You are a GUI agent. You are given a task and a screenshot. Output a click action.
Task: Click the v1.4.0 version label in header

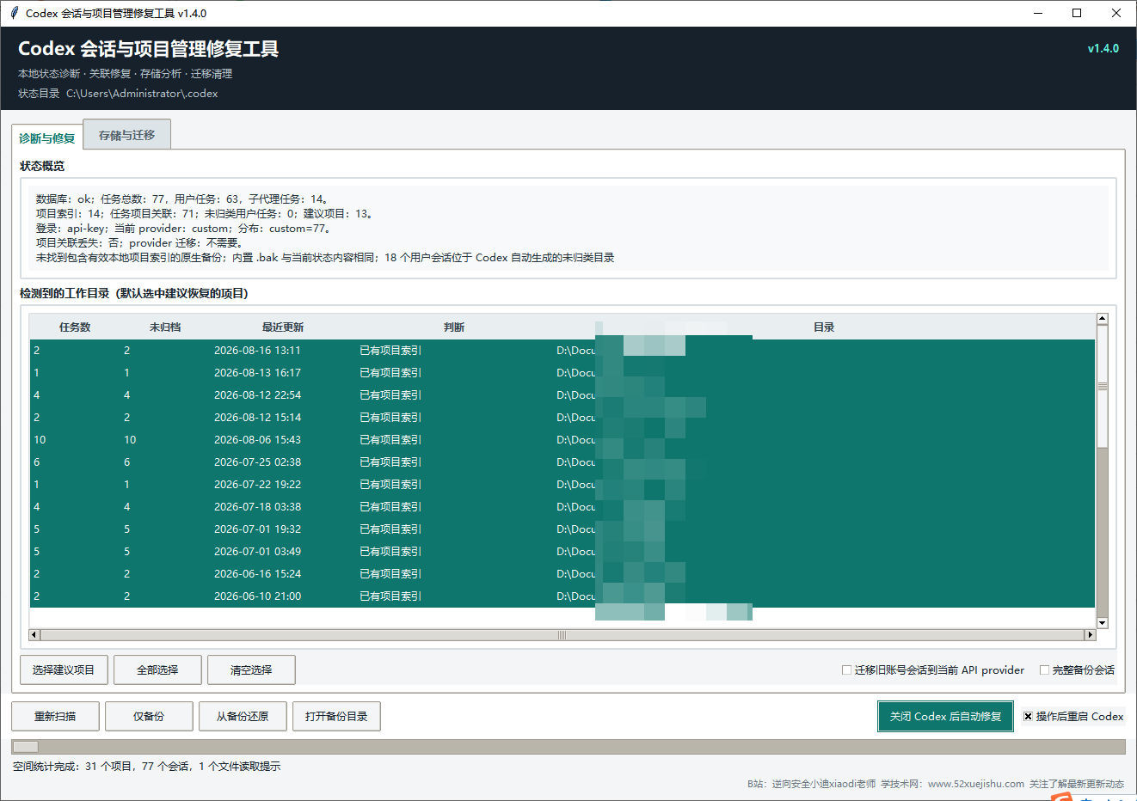tap(1103, 49)
